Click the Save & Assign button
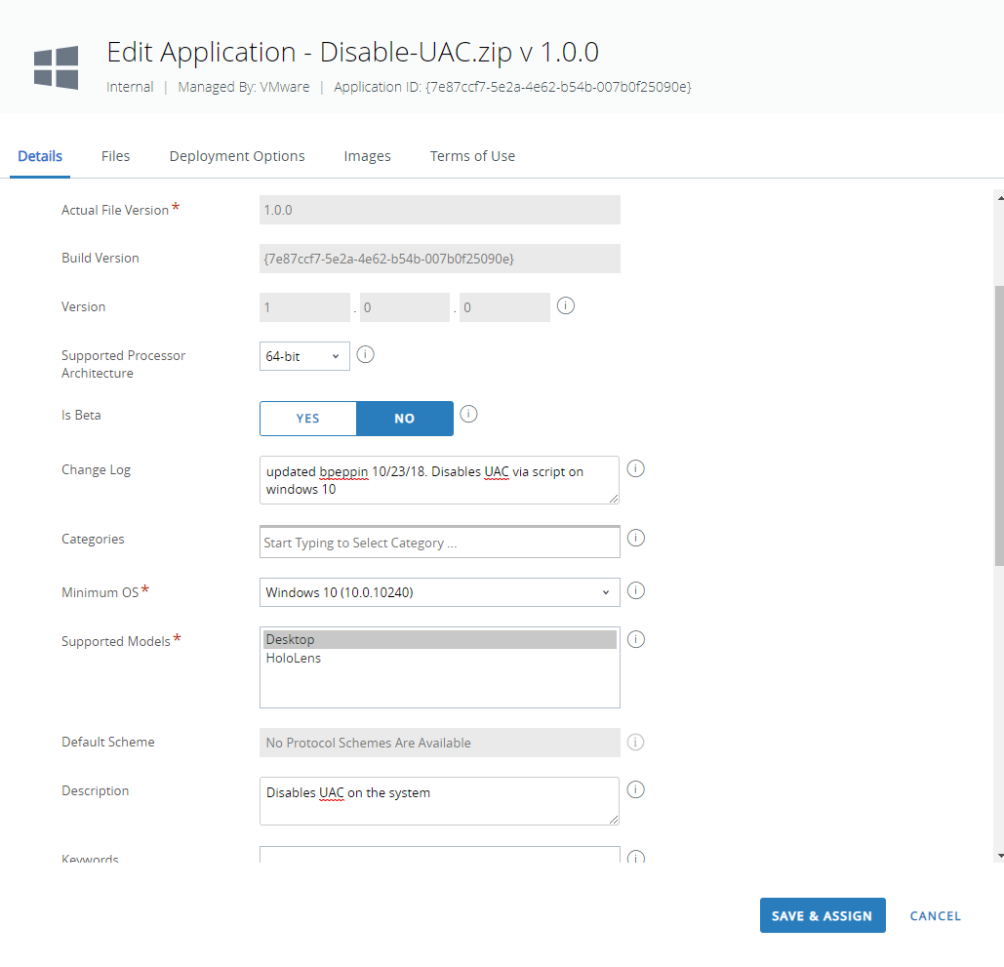The width and height of the screenshot is (1004, 967). [x=822, y=916]
